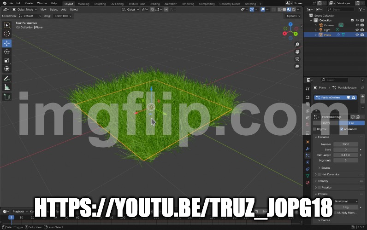Hide the Camera in the outliner
This screenshot has width=367, height=230.
(357, 25)
